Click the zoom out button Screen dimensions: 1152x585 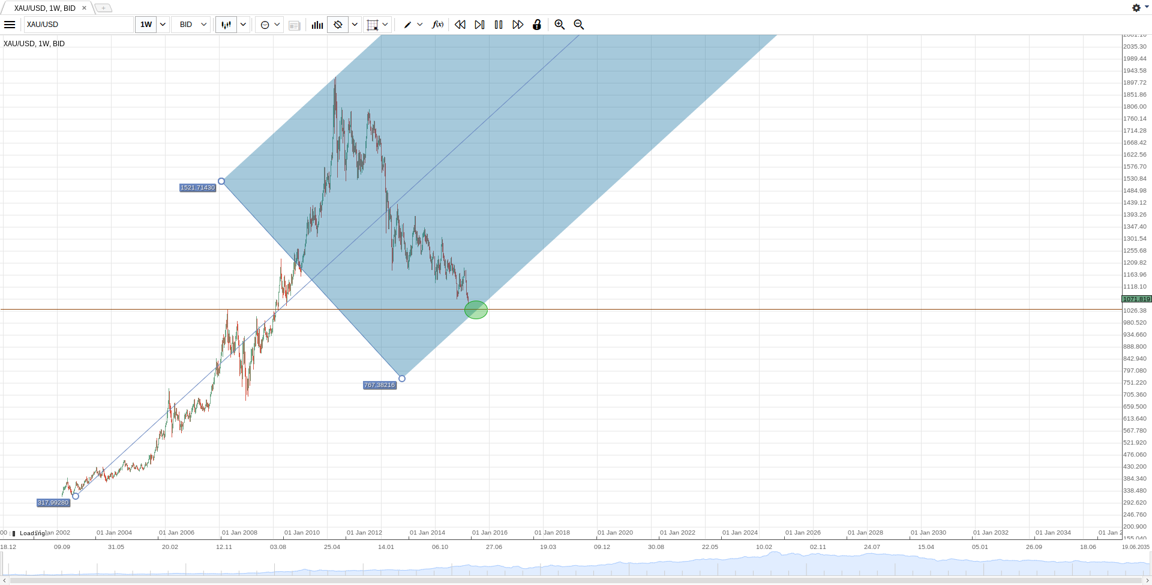coord(578,25)
